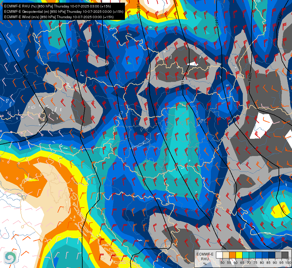292x268 pixels.
Task: Click the ECMWF-E Geopotential title line
Action: coord(64,12)
